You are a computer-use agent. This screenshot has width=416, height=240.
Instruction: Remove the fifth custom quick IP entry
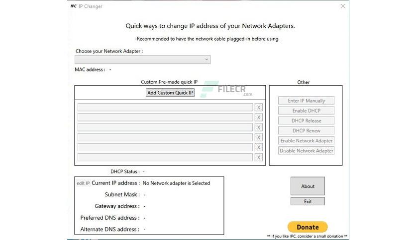(258, 147)
